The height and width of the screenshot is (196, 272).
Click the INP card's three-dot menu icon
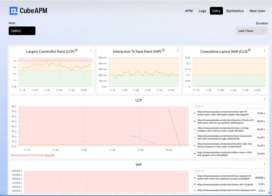[x=178, y=50]
